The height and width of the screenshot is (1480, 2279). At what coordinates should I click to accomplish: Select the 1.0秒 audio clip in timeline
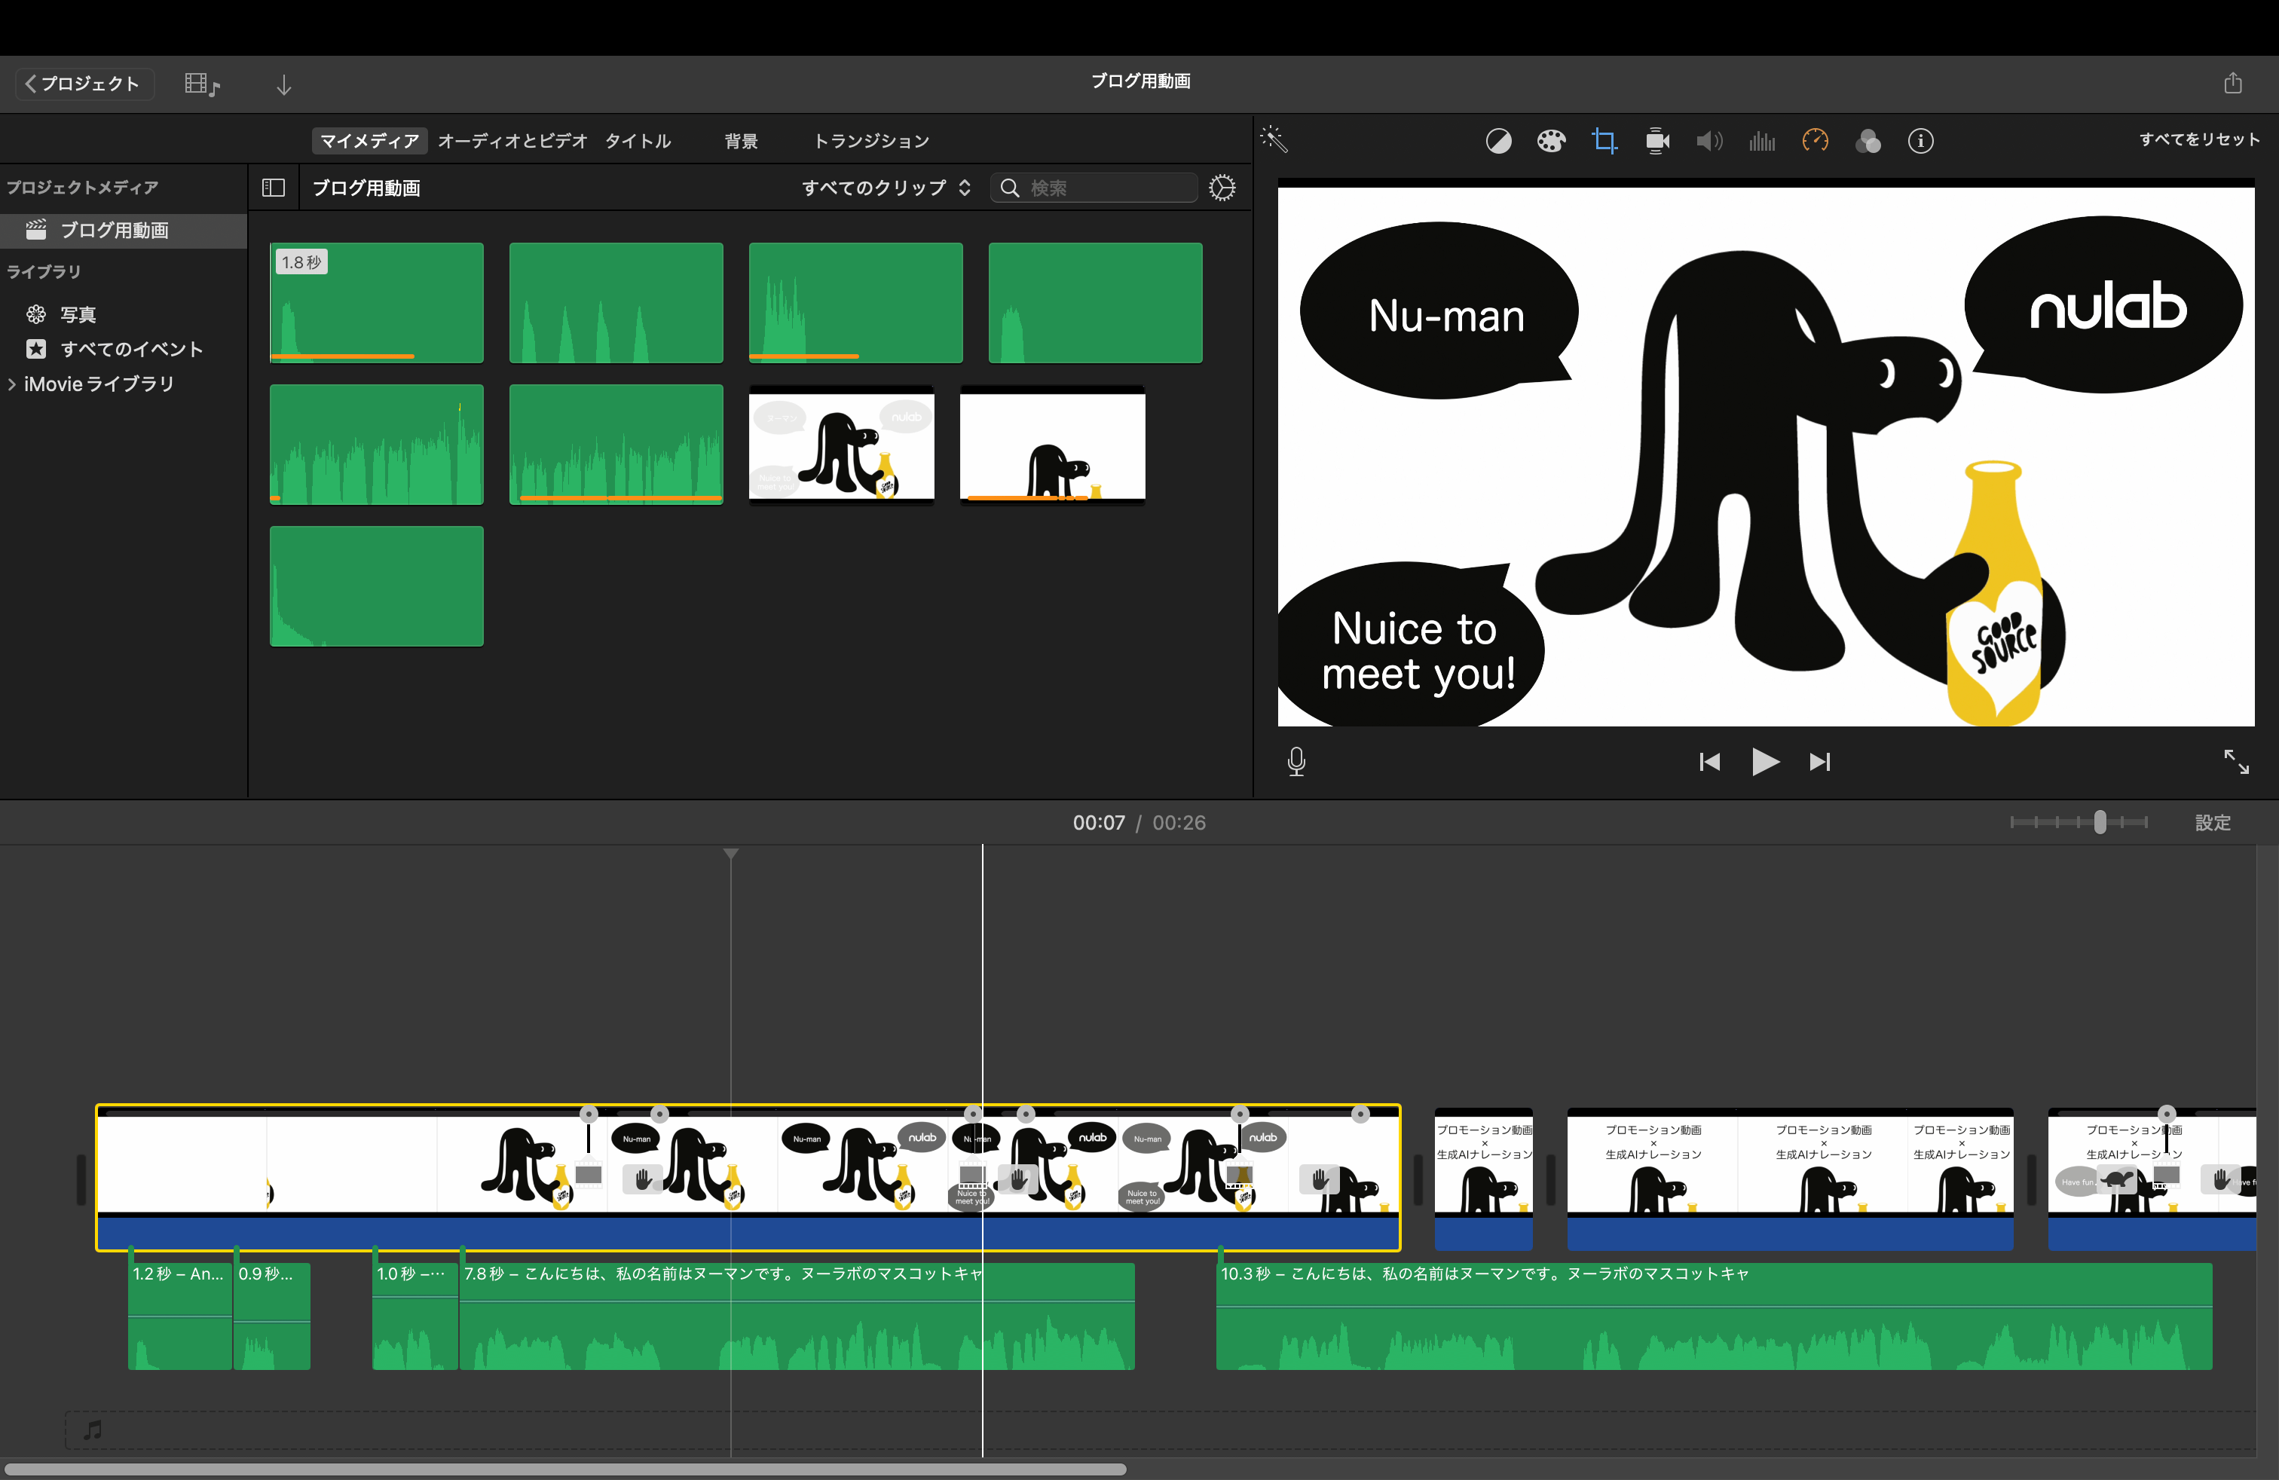pos(415,1316)
